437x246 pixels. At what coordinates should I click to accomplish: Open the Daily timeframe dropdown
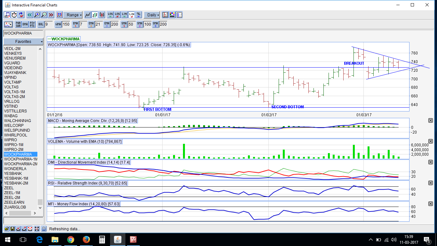(x=152, y=15)
